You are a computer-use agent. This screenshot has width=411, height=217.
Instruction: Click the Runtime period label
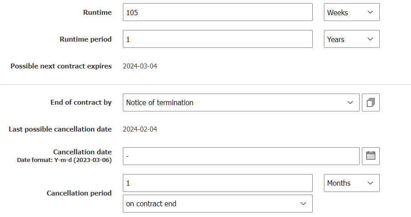pyautogui.click(x=86, y=39)
